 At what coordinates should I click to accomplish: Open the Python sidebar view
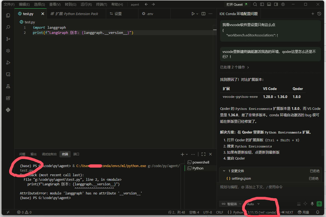(x=8, y=110)
